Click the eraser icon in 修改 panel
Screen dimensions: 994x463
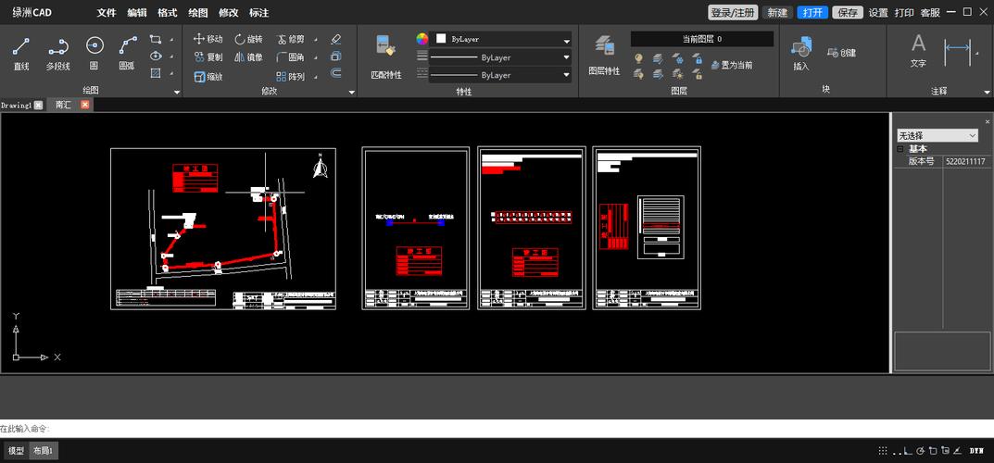[x=336, y=39]
